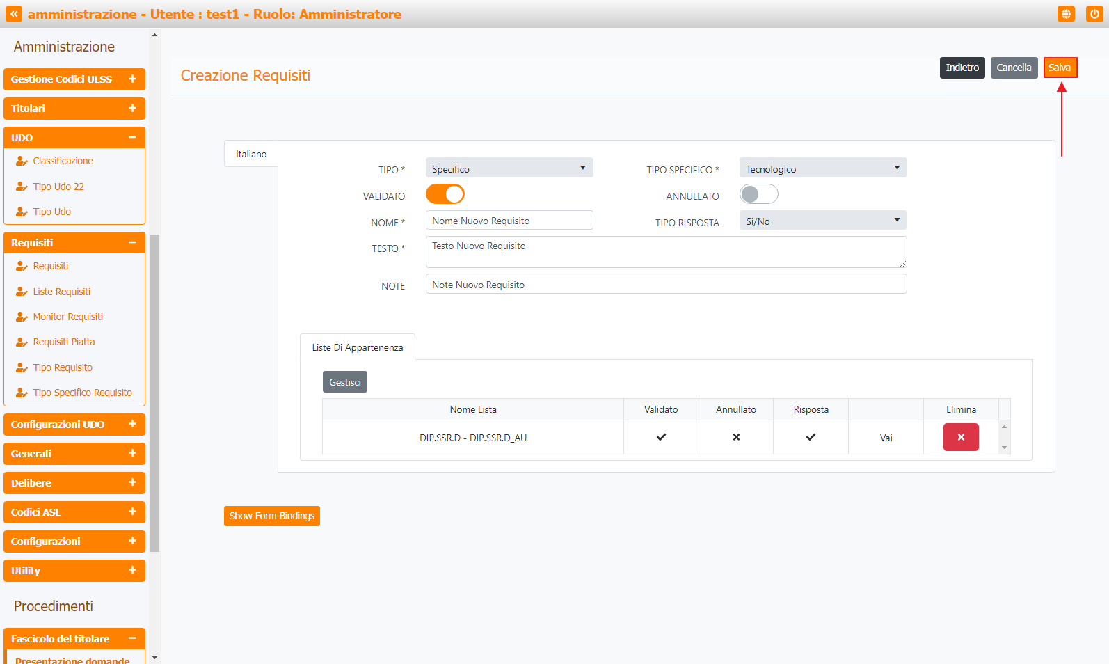Screen dimensions: 1109x664
Task: Switch to the Italiano tab
Action: tap(251, 154)
